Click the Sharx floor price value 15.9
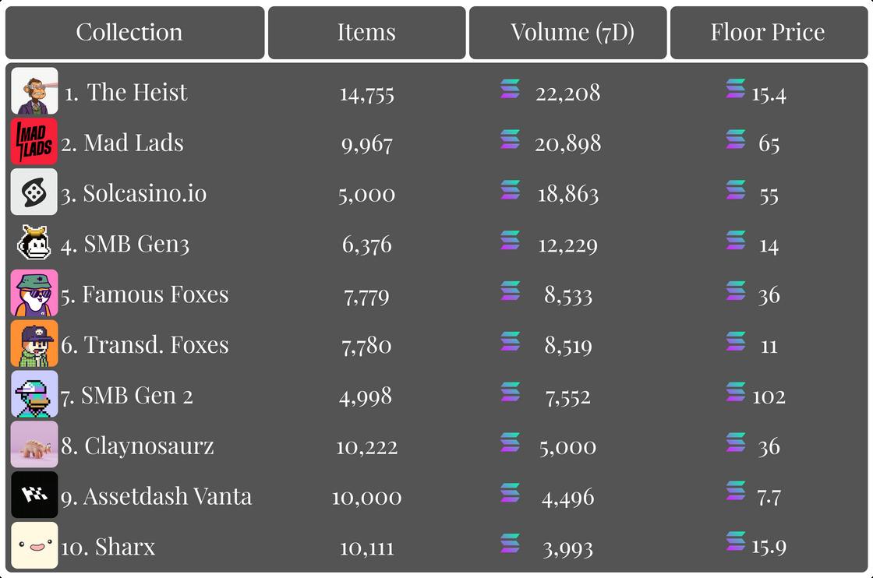Viewport: 873px width, 578px height. tap(769, 547)
